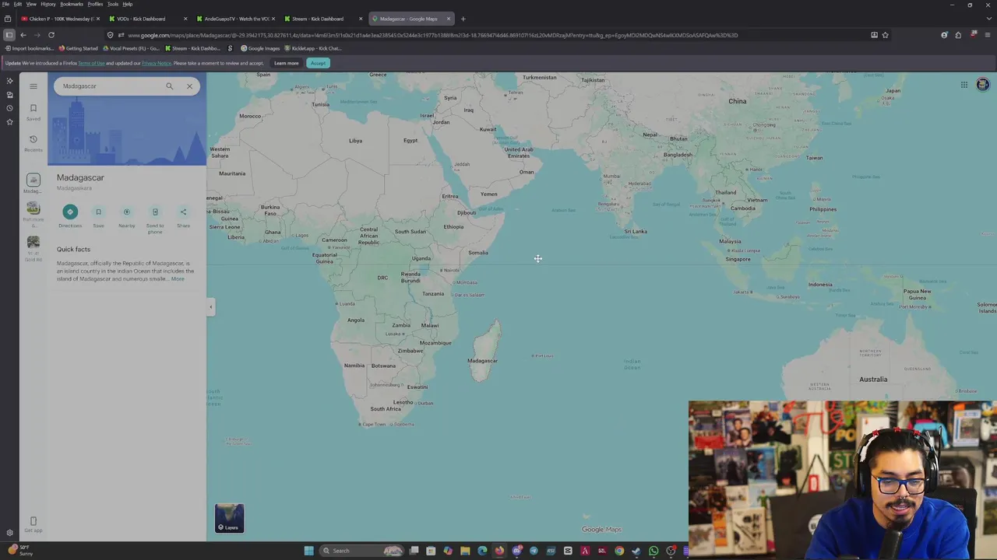The width and height of the screenshot is (997, 560).
Task: Reload the current page
Action: click(51, 35)
